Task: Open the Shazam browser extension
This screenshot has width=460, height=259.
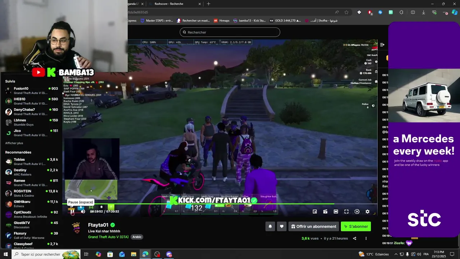Action: (380, 12)
